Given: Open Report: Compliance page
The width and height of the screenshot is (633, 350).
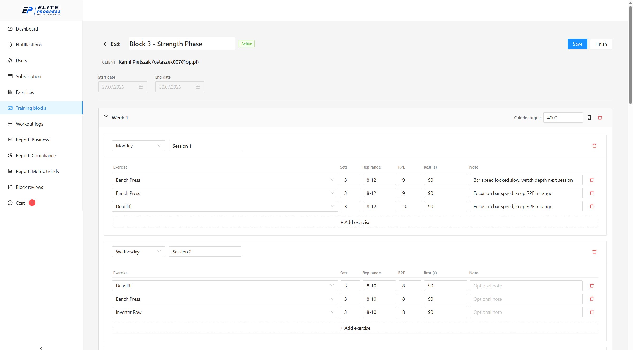Looking at the screenshot, I should coord(41,155).
